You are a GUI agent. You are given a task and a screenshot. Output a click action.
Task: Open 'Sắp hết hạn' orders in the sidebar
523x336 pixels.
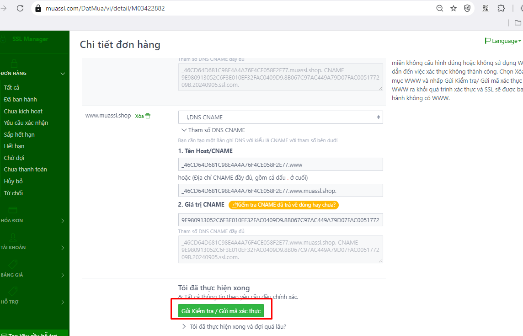(19, 134)
